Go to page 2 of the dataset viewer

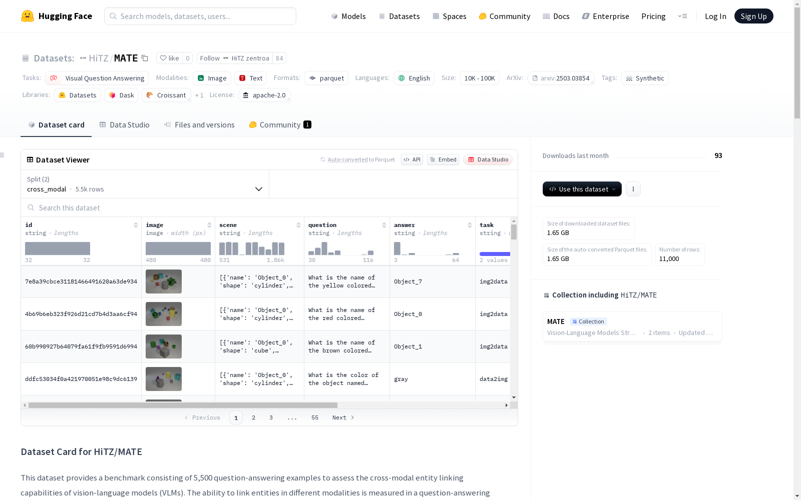(x=254, y=417)
